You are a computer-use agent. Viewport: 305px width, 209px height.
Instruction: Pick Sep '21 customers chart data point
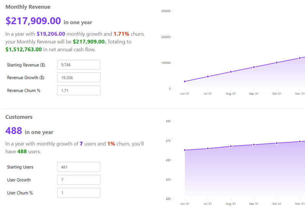254,145
